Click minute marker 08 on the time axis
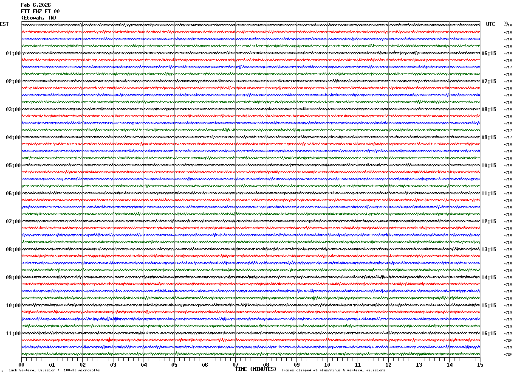The height and width of the screenshot is (376, 514). (x=266, y=365)
